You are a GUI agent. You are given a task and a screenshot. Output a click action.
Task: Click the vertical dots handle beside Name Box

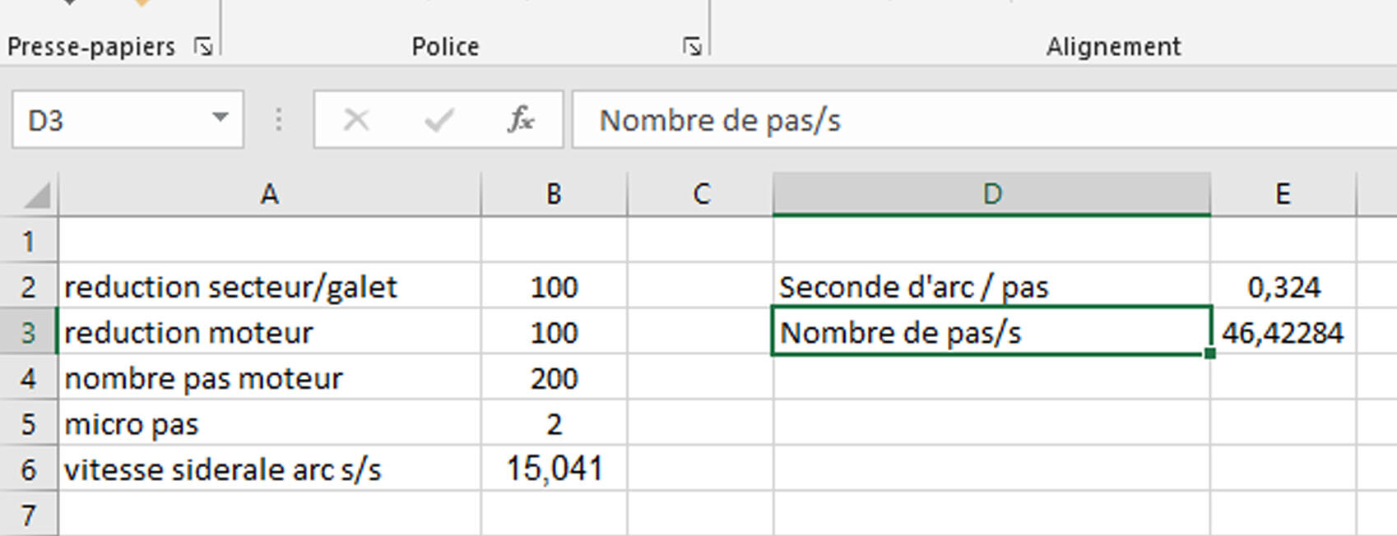(x=279, y=121)
